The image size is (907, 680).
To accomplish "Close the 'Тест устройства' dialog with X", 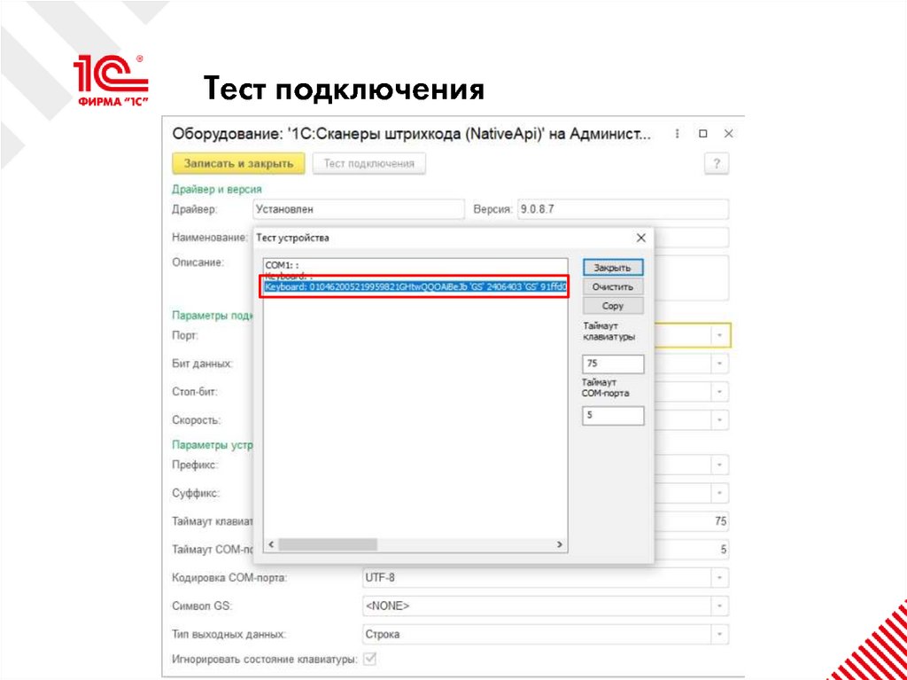I will [641, 238].
